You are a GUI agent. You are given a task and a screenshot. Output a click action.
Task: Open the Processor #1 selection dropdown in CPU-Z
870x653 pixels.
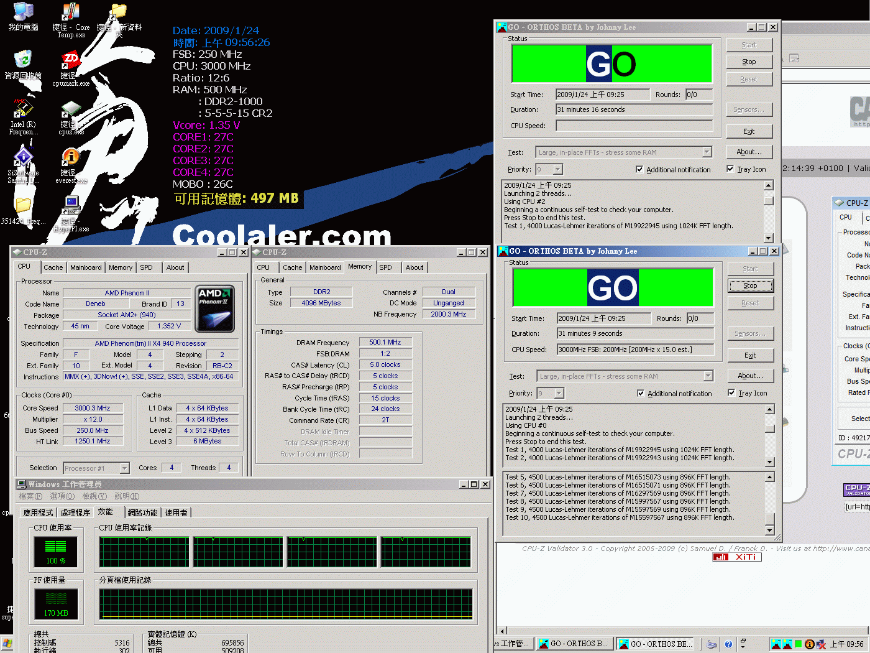125,468
